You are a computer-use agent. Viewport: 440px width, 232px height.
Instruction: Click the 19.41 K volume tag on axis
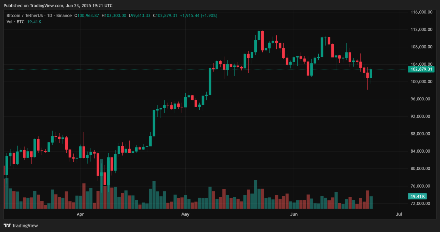tap(418, 197)
